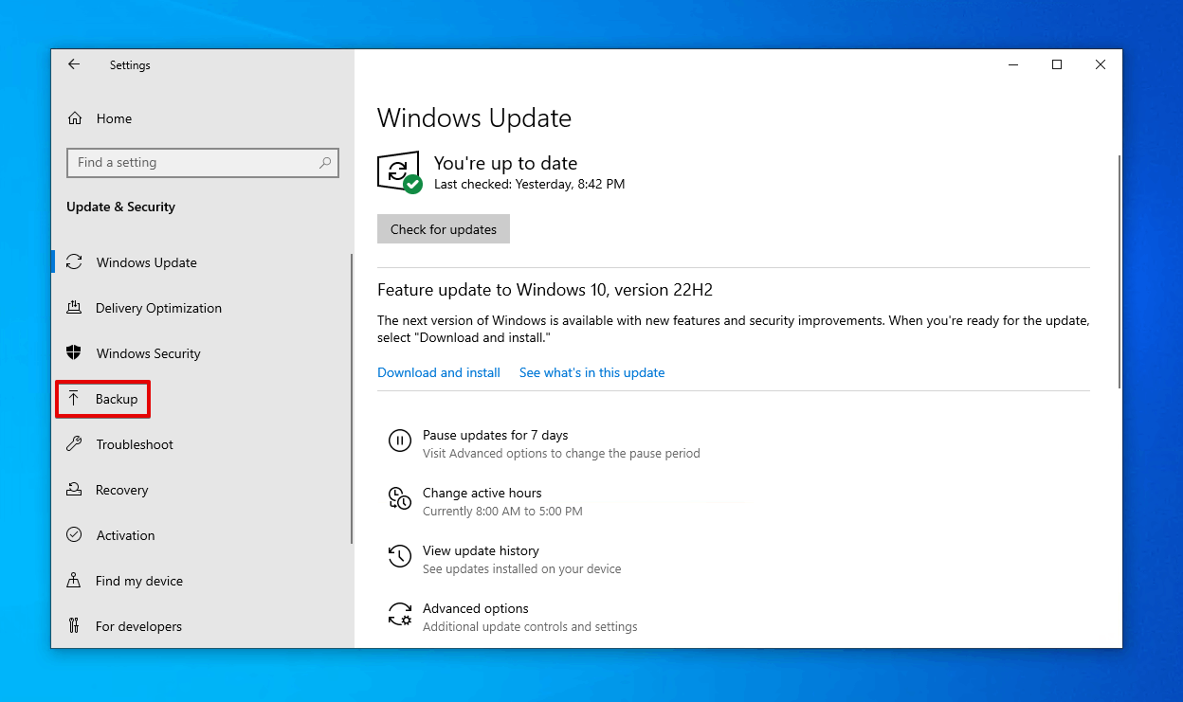
Task: Maximize the Settings window
Action: (x=1057, y=64)
